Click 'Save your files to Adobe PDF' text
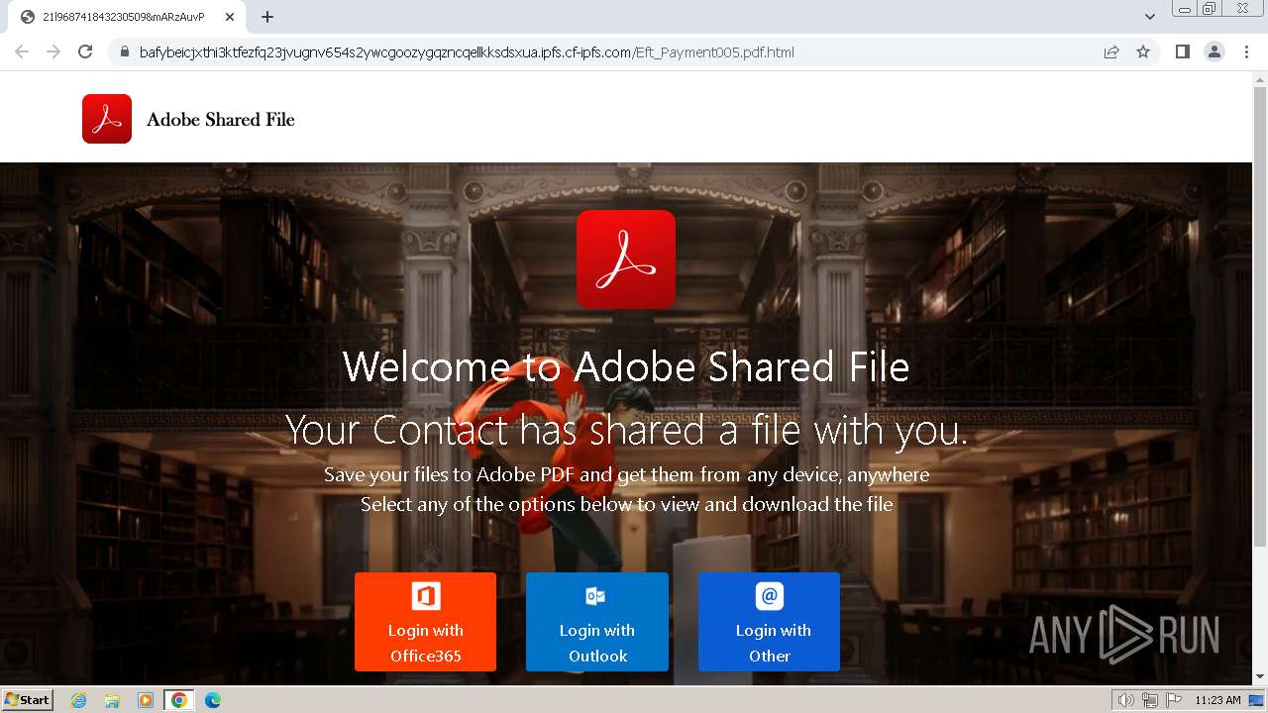 tap(626, 475)
